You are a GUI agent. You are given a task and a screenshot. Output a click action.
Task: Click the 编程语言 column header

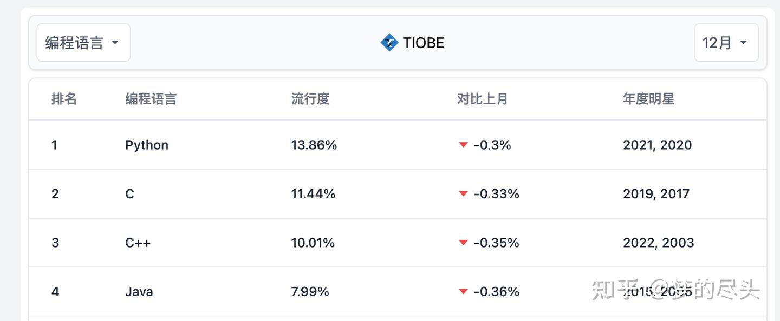click(151, 99)
